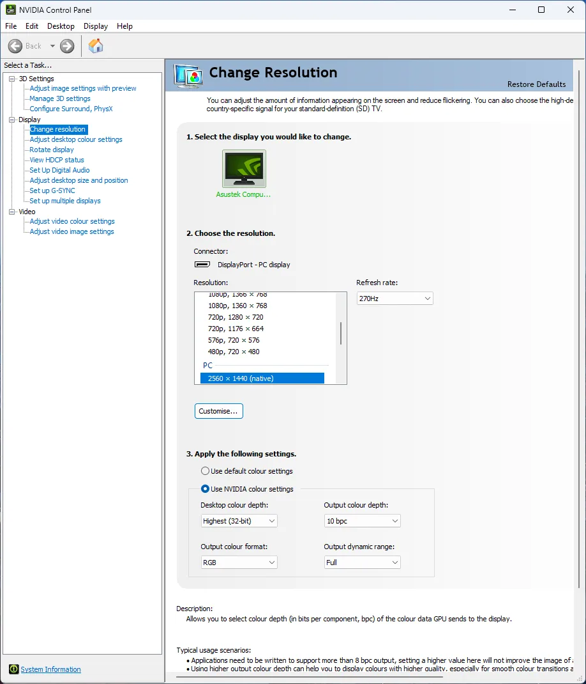Open the Desktop menu

click(x=61, y=26)
